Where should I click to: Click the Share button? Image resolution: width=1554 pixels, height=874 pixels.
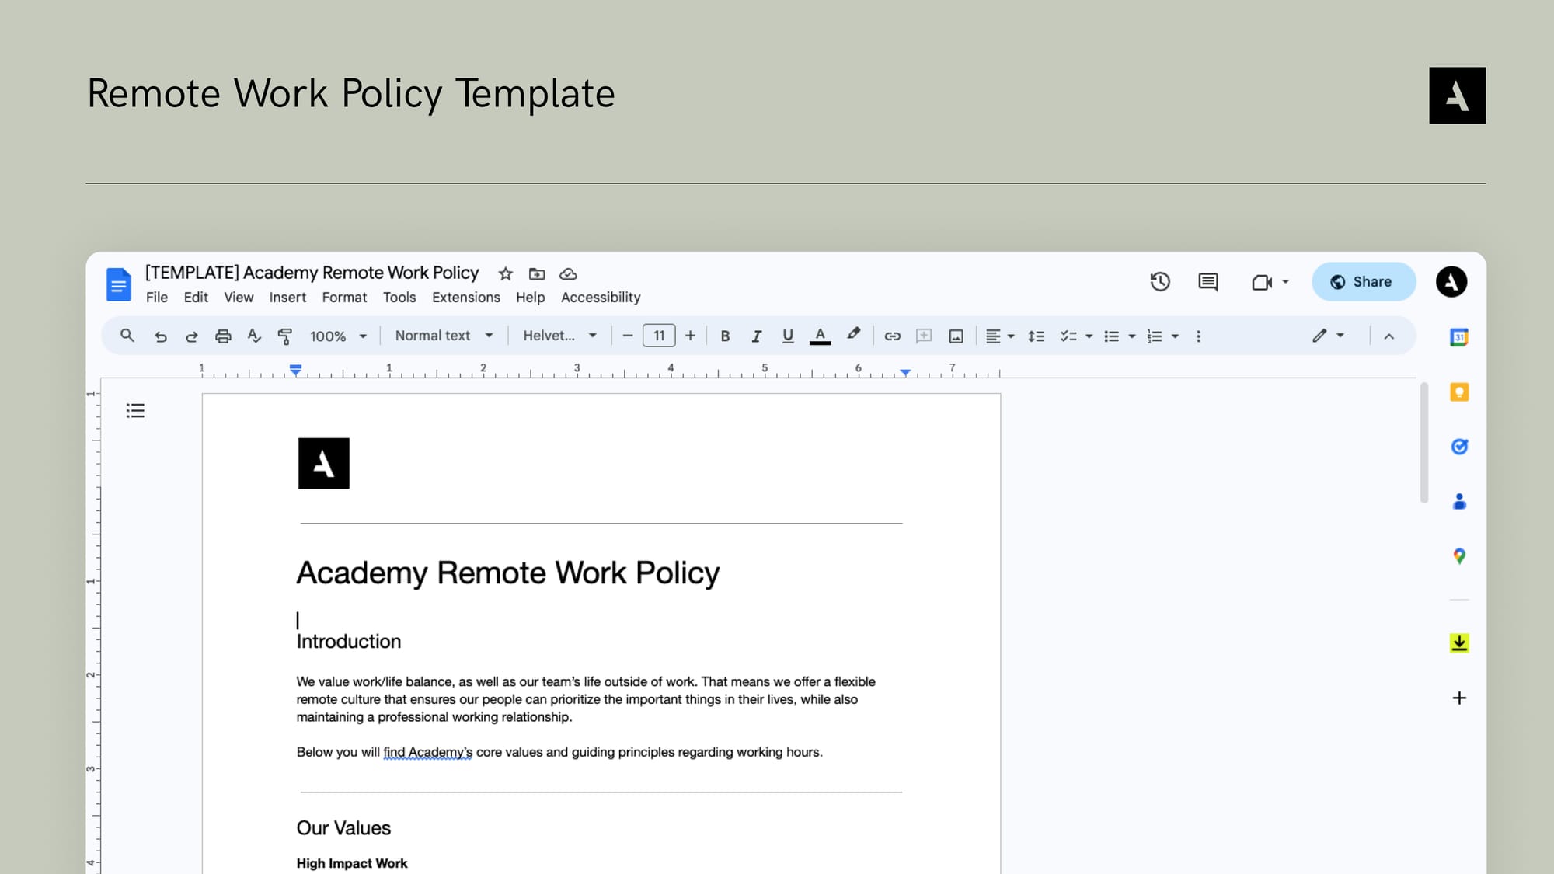click(1363, 281)
